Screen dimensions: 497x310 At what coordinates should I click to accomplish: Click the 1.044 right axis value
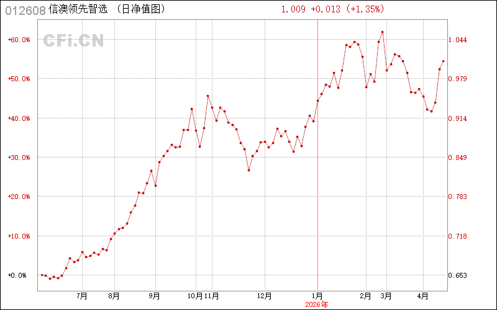(460, 40)
